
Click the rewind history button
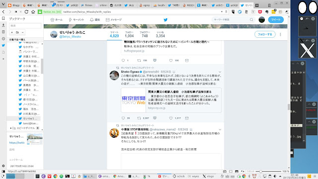pyautogui.click(x=16, y=12)
